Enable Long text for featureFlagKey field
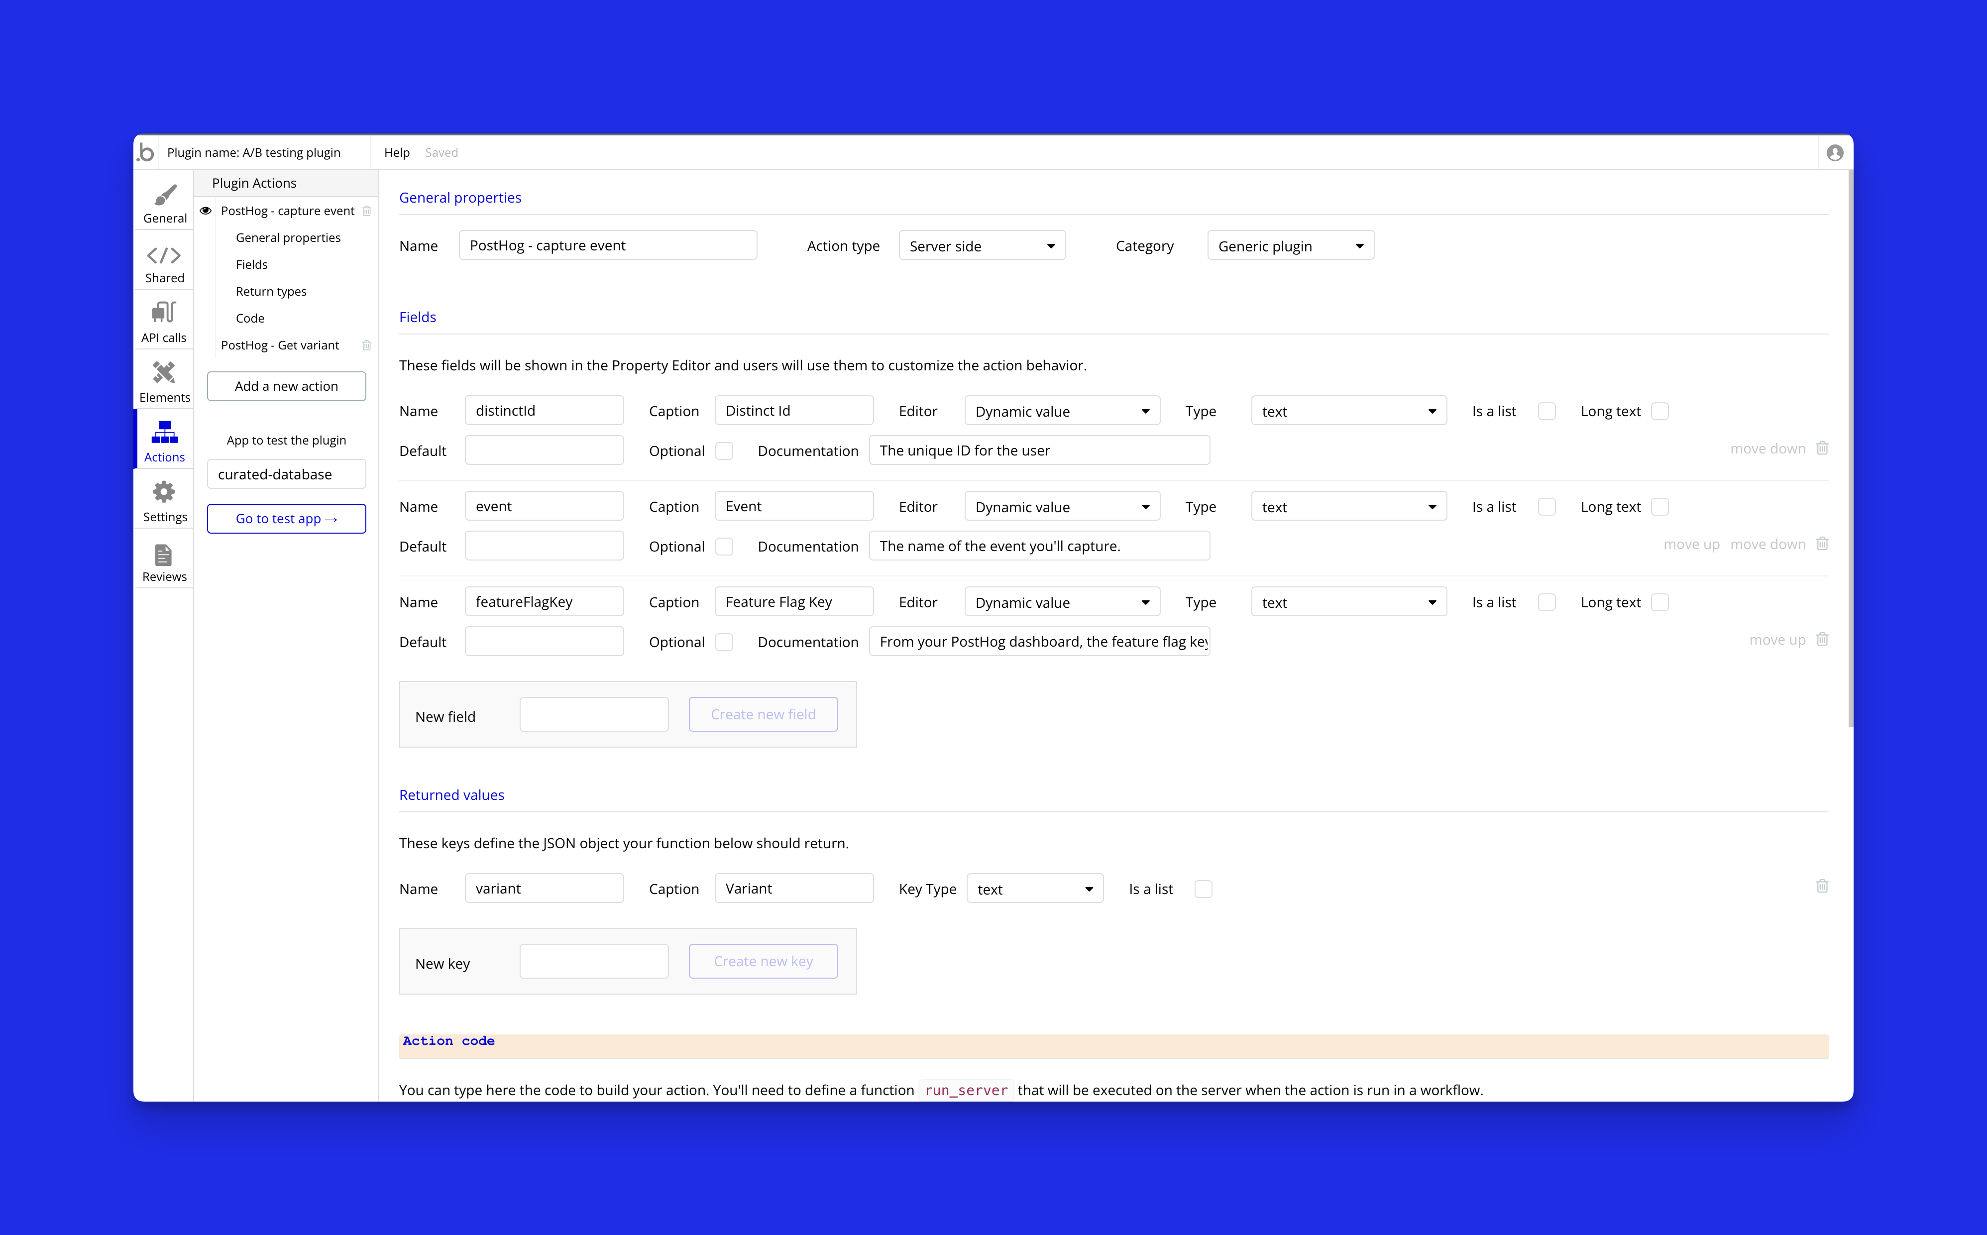This screenshot has height=1235, width=1987. click(x=1658, y=602)
